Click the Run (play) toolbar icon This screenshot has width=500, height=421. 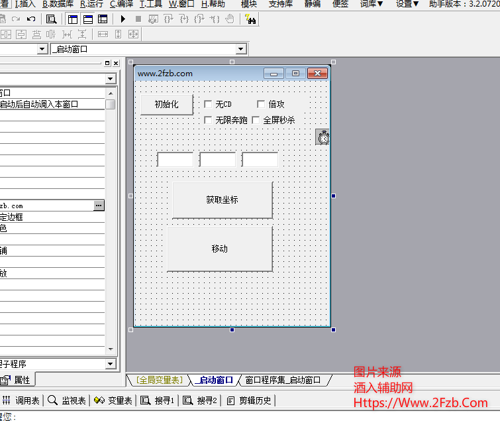point(123,19)
